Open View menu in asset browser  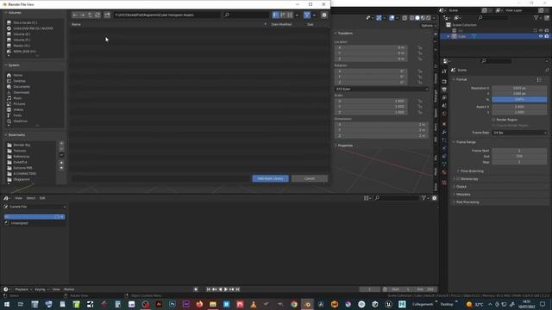pyautogui.click(x=18, y=198)
